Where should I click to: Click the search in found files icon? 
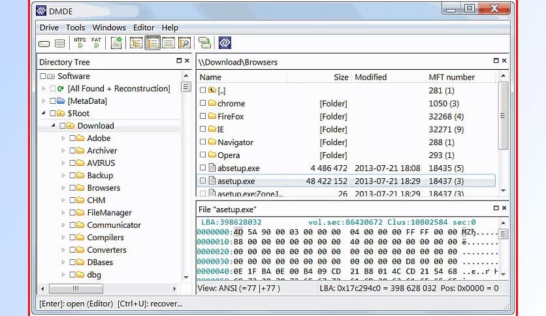click(184, 43)
